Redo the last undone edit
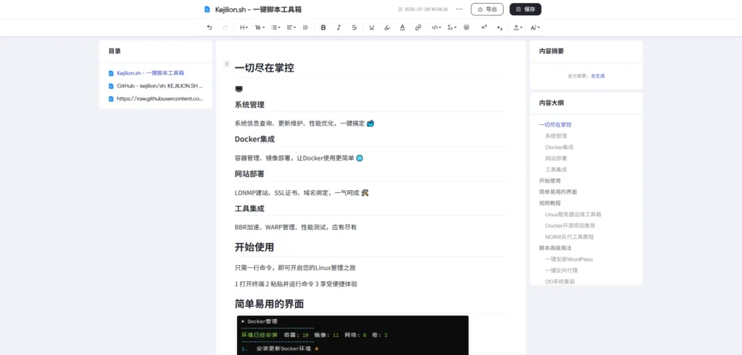Screen dimensions: 742x355 click(x=225, y=28)
